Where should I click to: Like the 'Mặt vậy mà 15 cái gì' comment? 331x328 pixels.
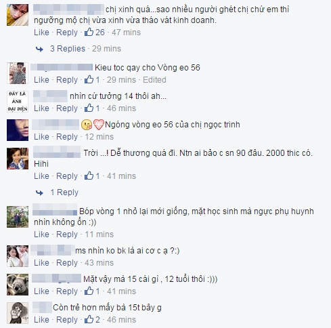[x=41, y=291]
